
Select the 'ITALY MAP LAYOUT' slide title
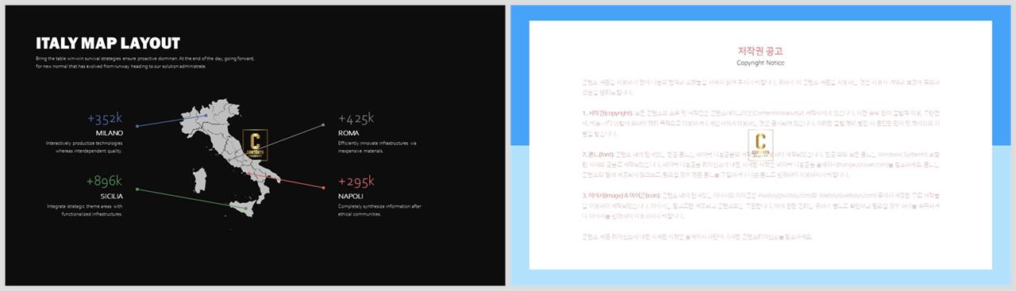tap(108, 44)
